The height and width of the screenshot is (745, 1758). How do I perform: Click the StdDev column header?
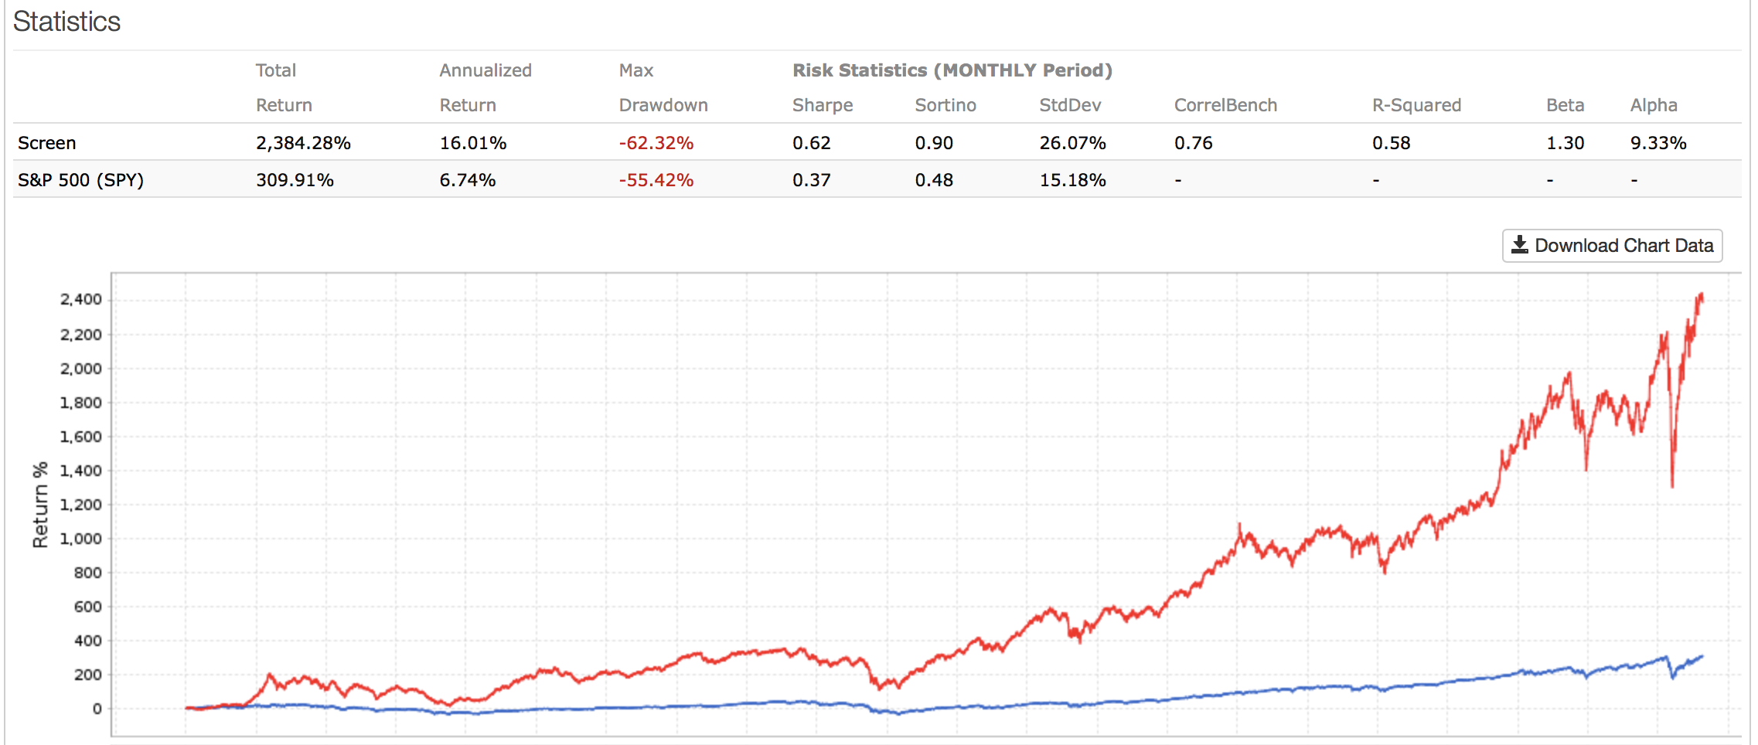[x=1069, y=105]
